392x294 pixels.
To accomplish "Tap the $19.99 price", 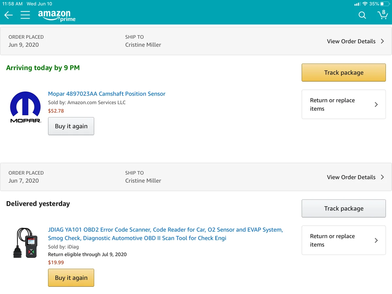I will pos(56,262).
